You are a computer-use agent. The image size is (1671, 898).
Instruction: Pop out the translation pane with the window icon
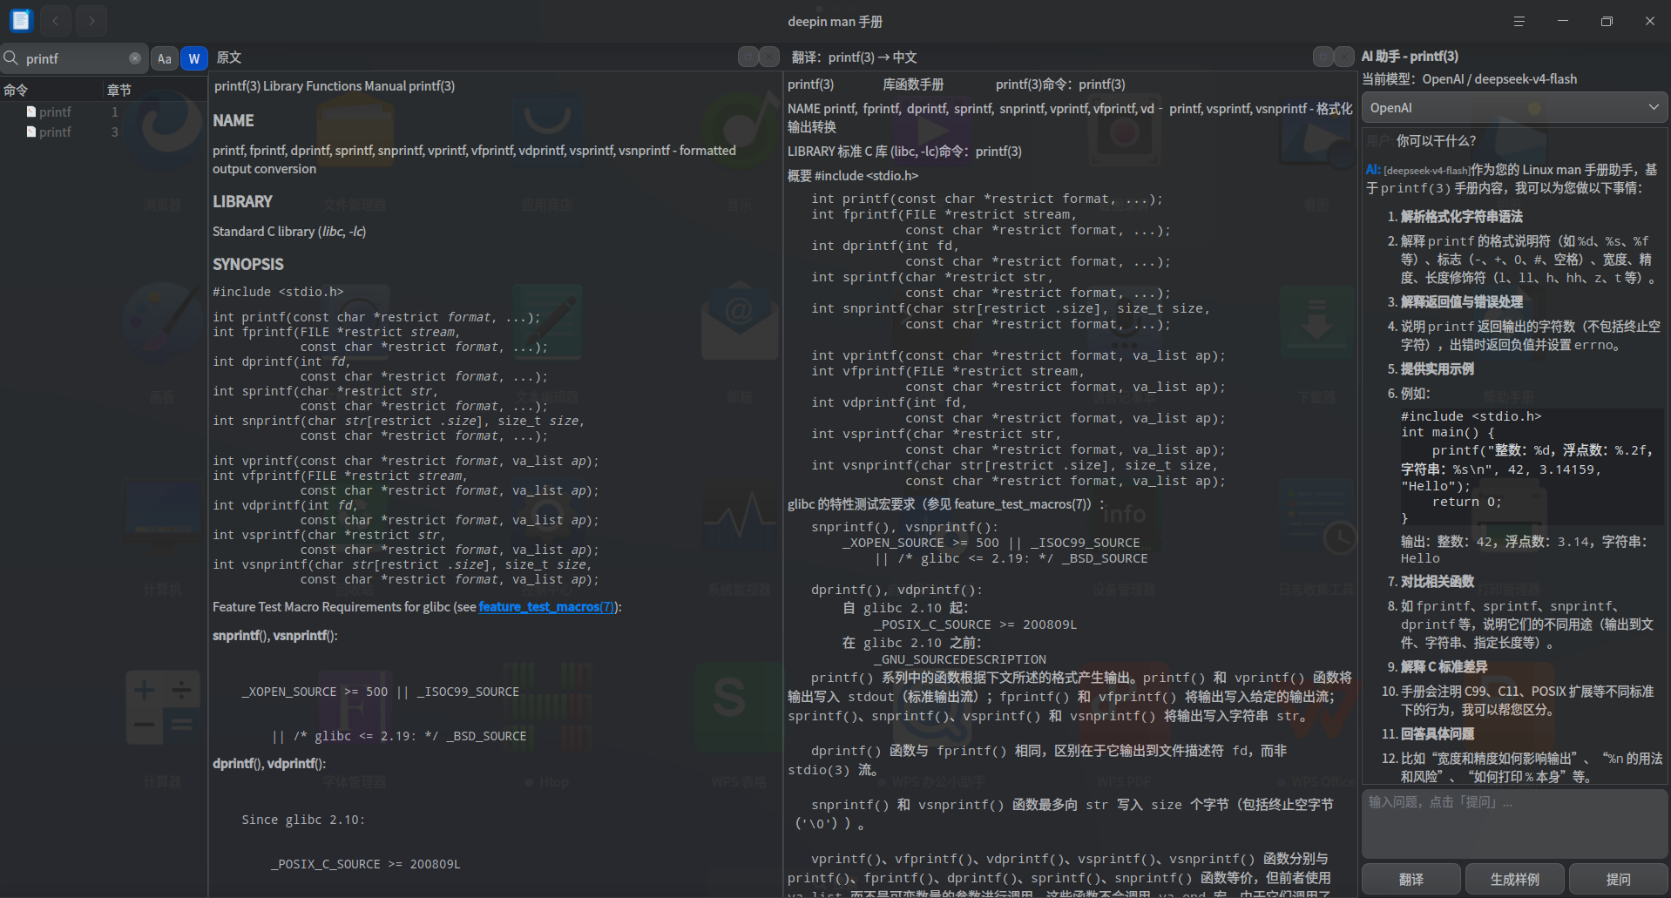[x=1323, y=57]
